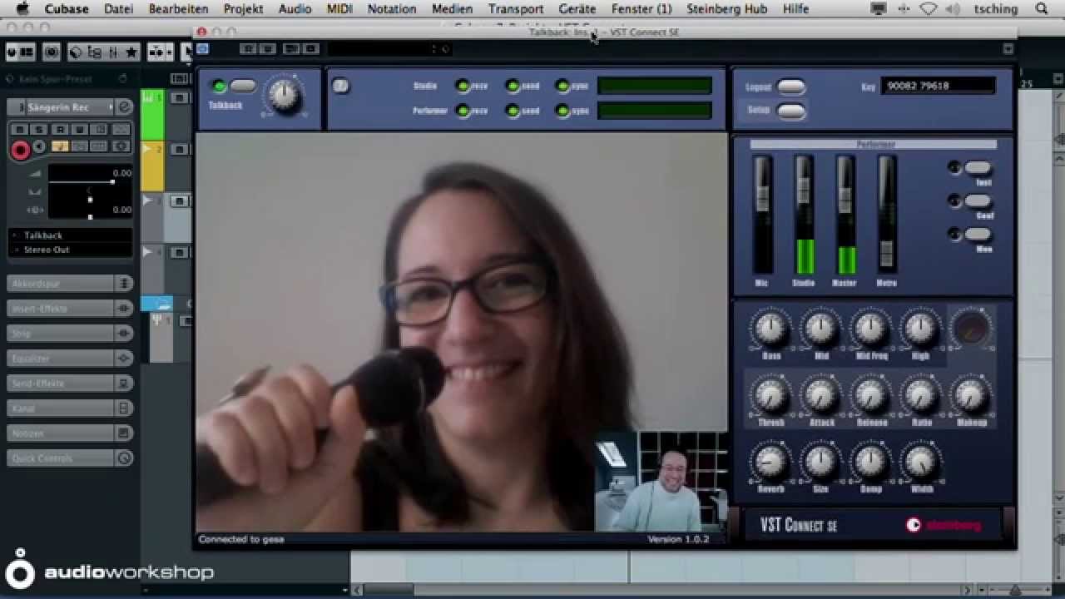Click the Attack compressor knob
Viewport: 1065px width, 599px height.
(821, 395)
